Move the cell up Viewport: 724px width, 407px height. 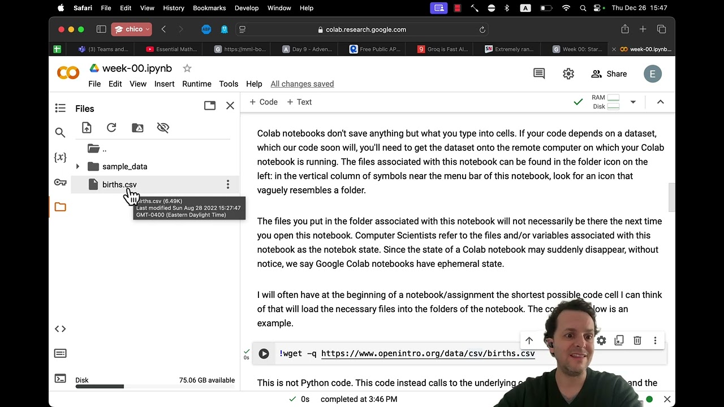point(529,340)
